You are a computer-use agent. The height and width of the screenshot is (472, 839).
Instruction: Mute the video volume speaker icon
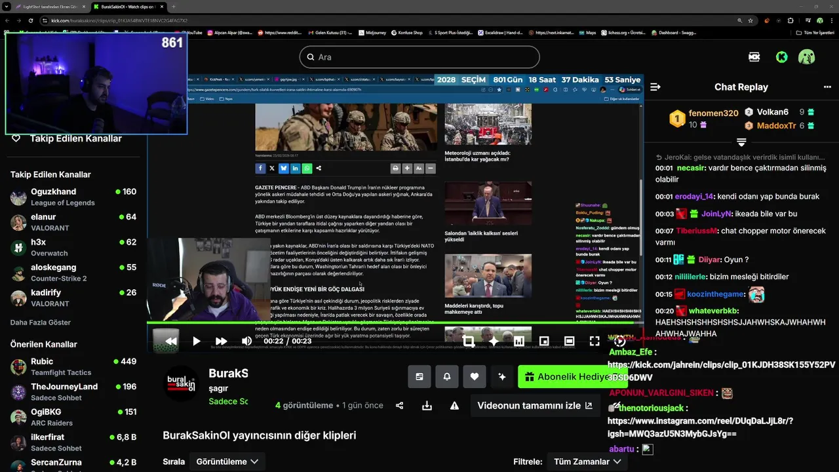point(246,341)
